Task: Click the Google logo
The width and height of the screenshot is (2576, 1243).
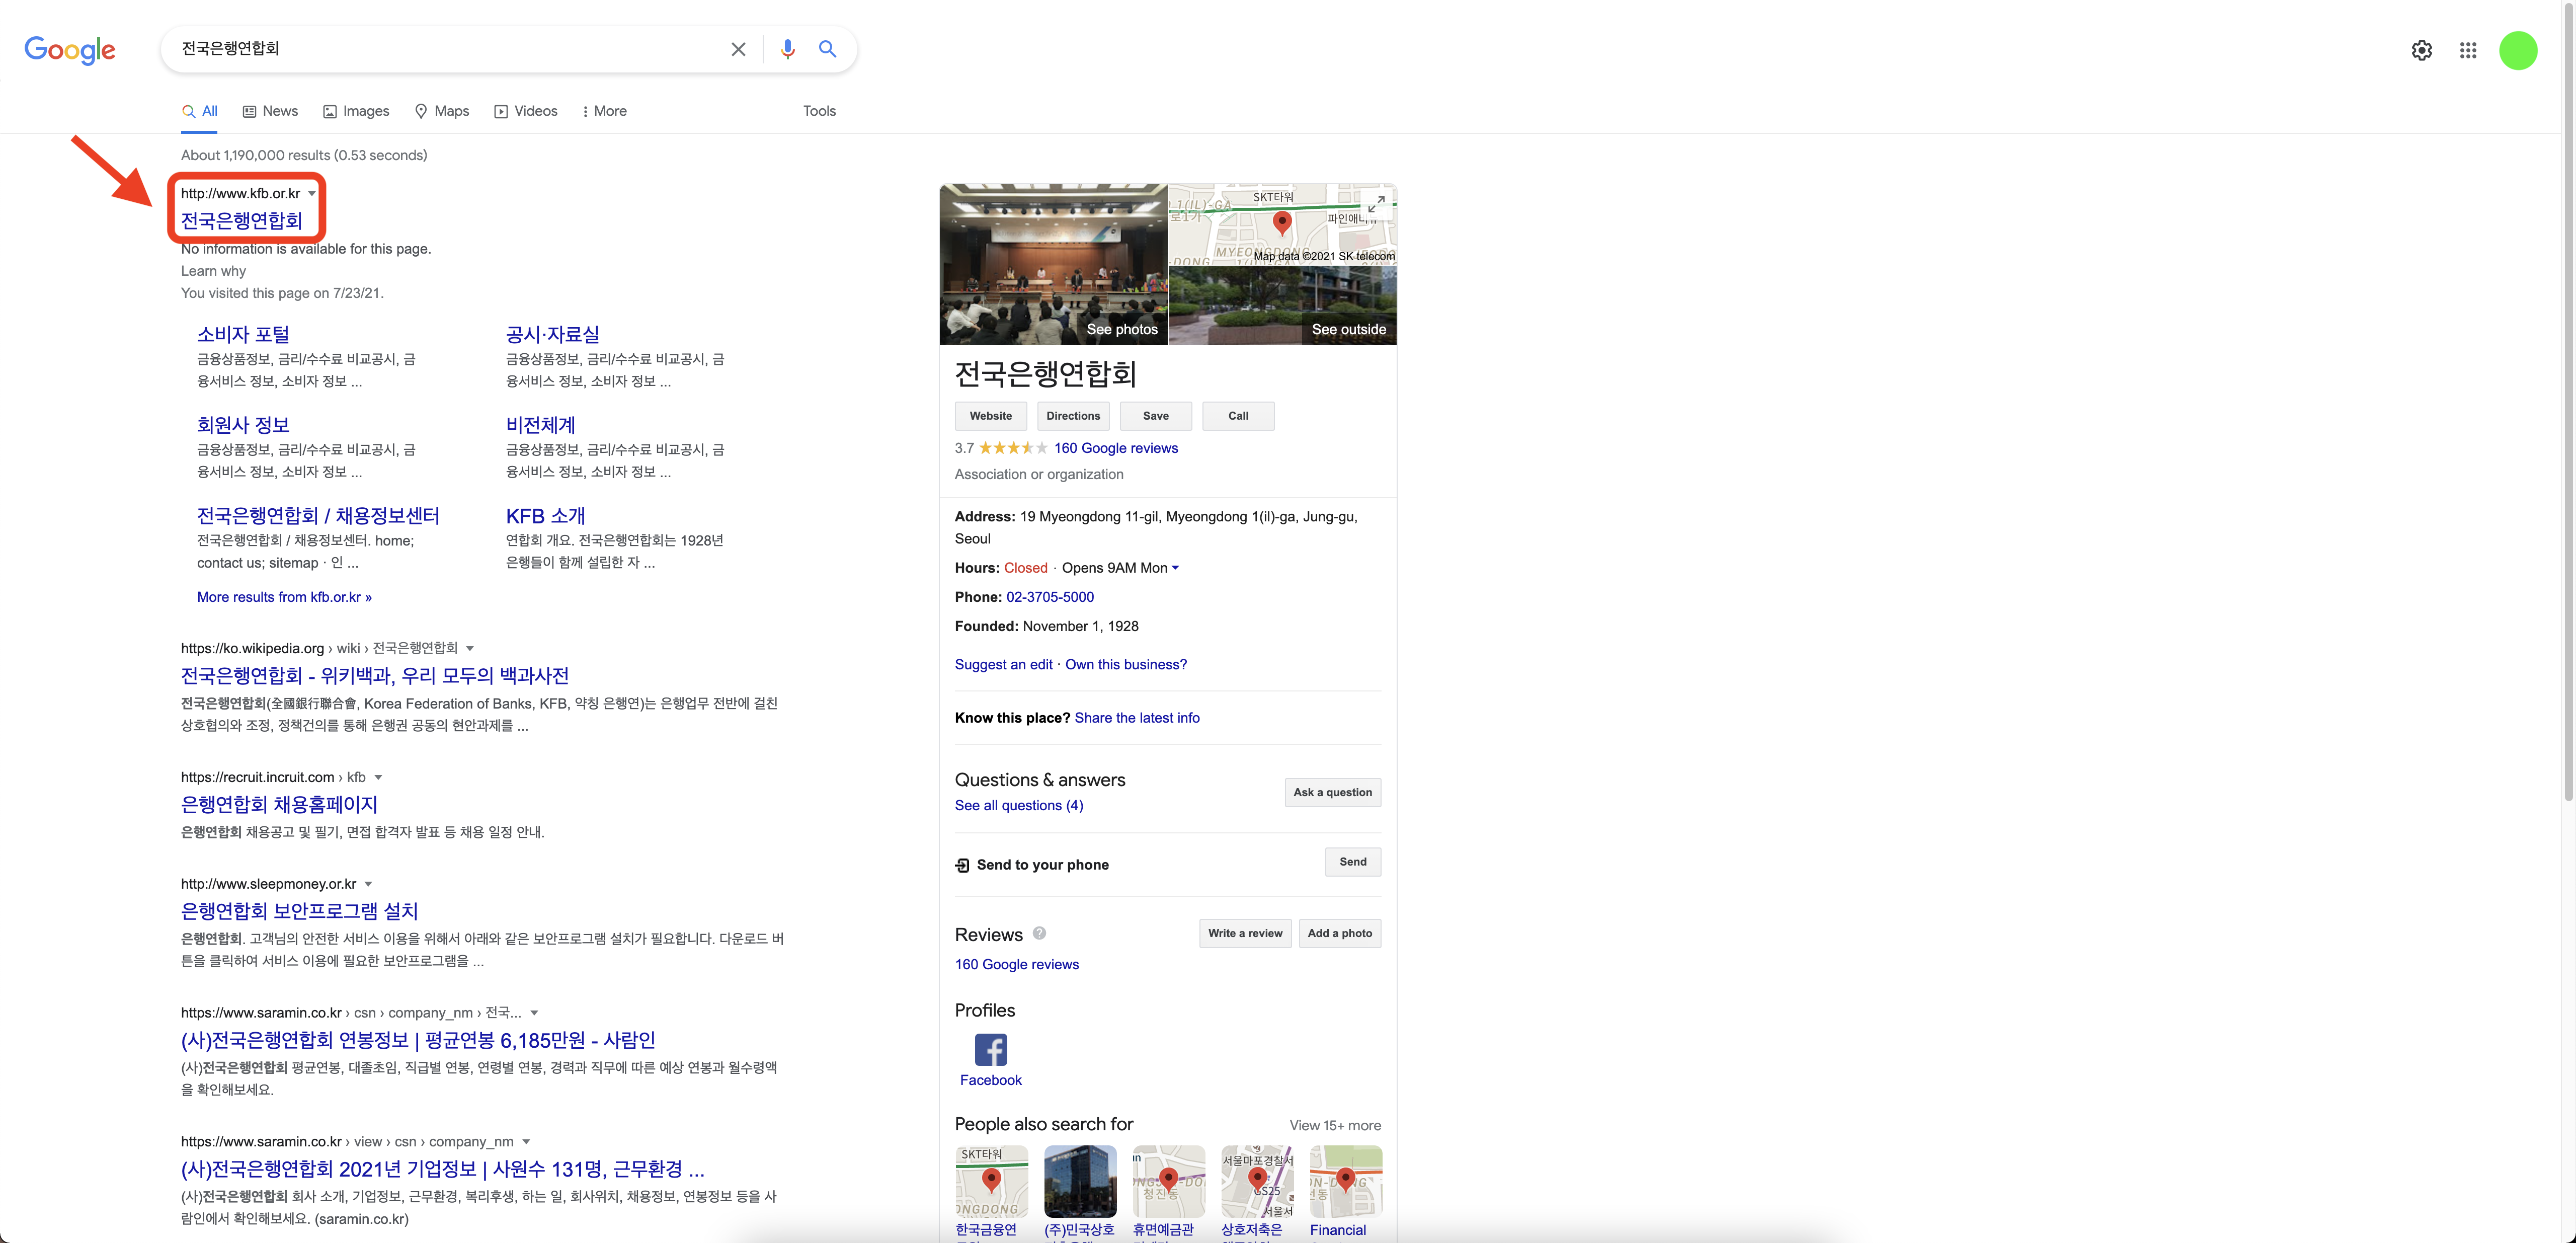Action: [x=70, y=49]
